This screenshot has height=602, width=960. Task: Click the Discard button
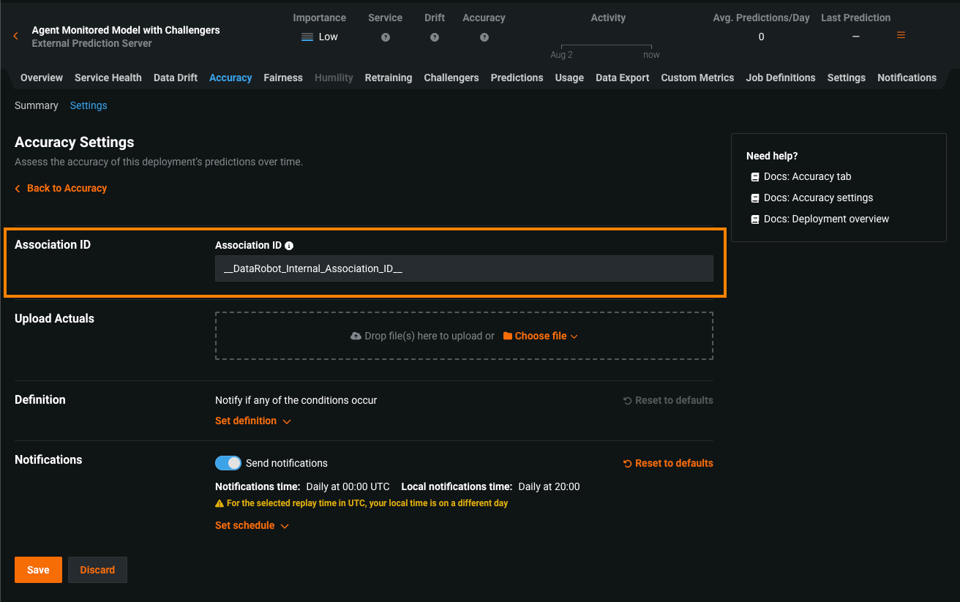point(97,570)
